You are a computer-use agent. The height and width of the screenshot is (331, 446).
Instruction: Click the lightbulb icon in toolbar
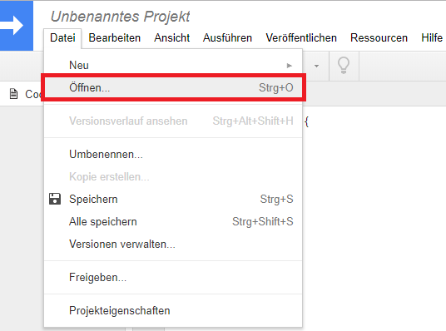coord(344,66)
